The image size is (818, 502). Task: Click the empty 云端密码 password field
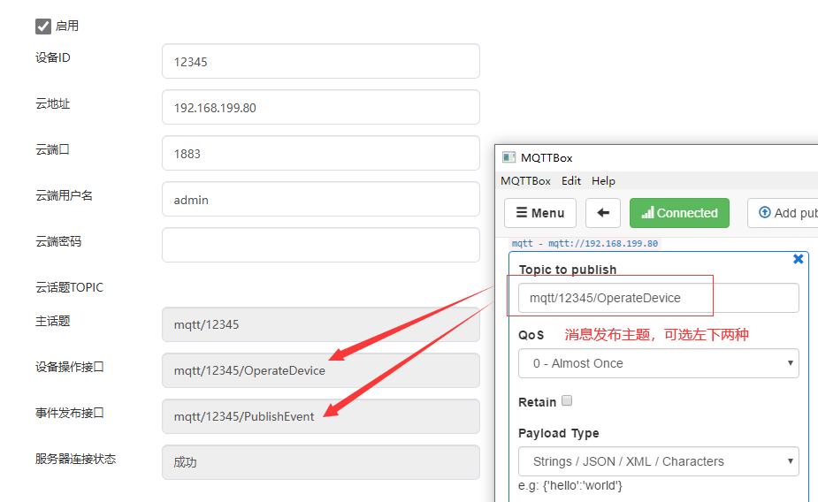pos(320,245)
